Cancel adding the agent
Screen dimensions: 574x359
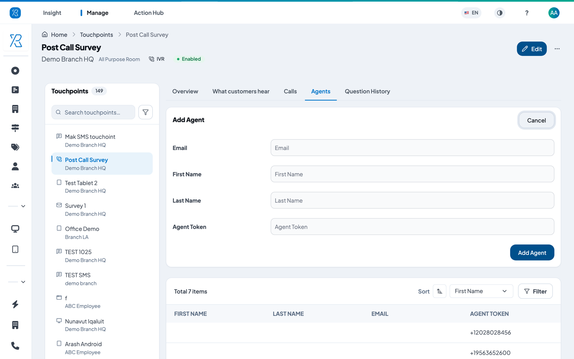(x=536, y=120)
